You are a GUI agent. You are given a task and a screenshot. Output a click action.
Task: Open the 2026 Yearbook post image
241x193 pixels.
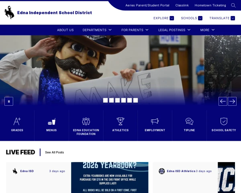(x=110, y=177)
